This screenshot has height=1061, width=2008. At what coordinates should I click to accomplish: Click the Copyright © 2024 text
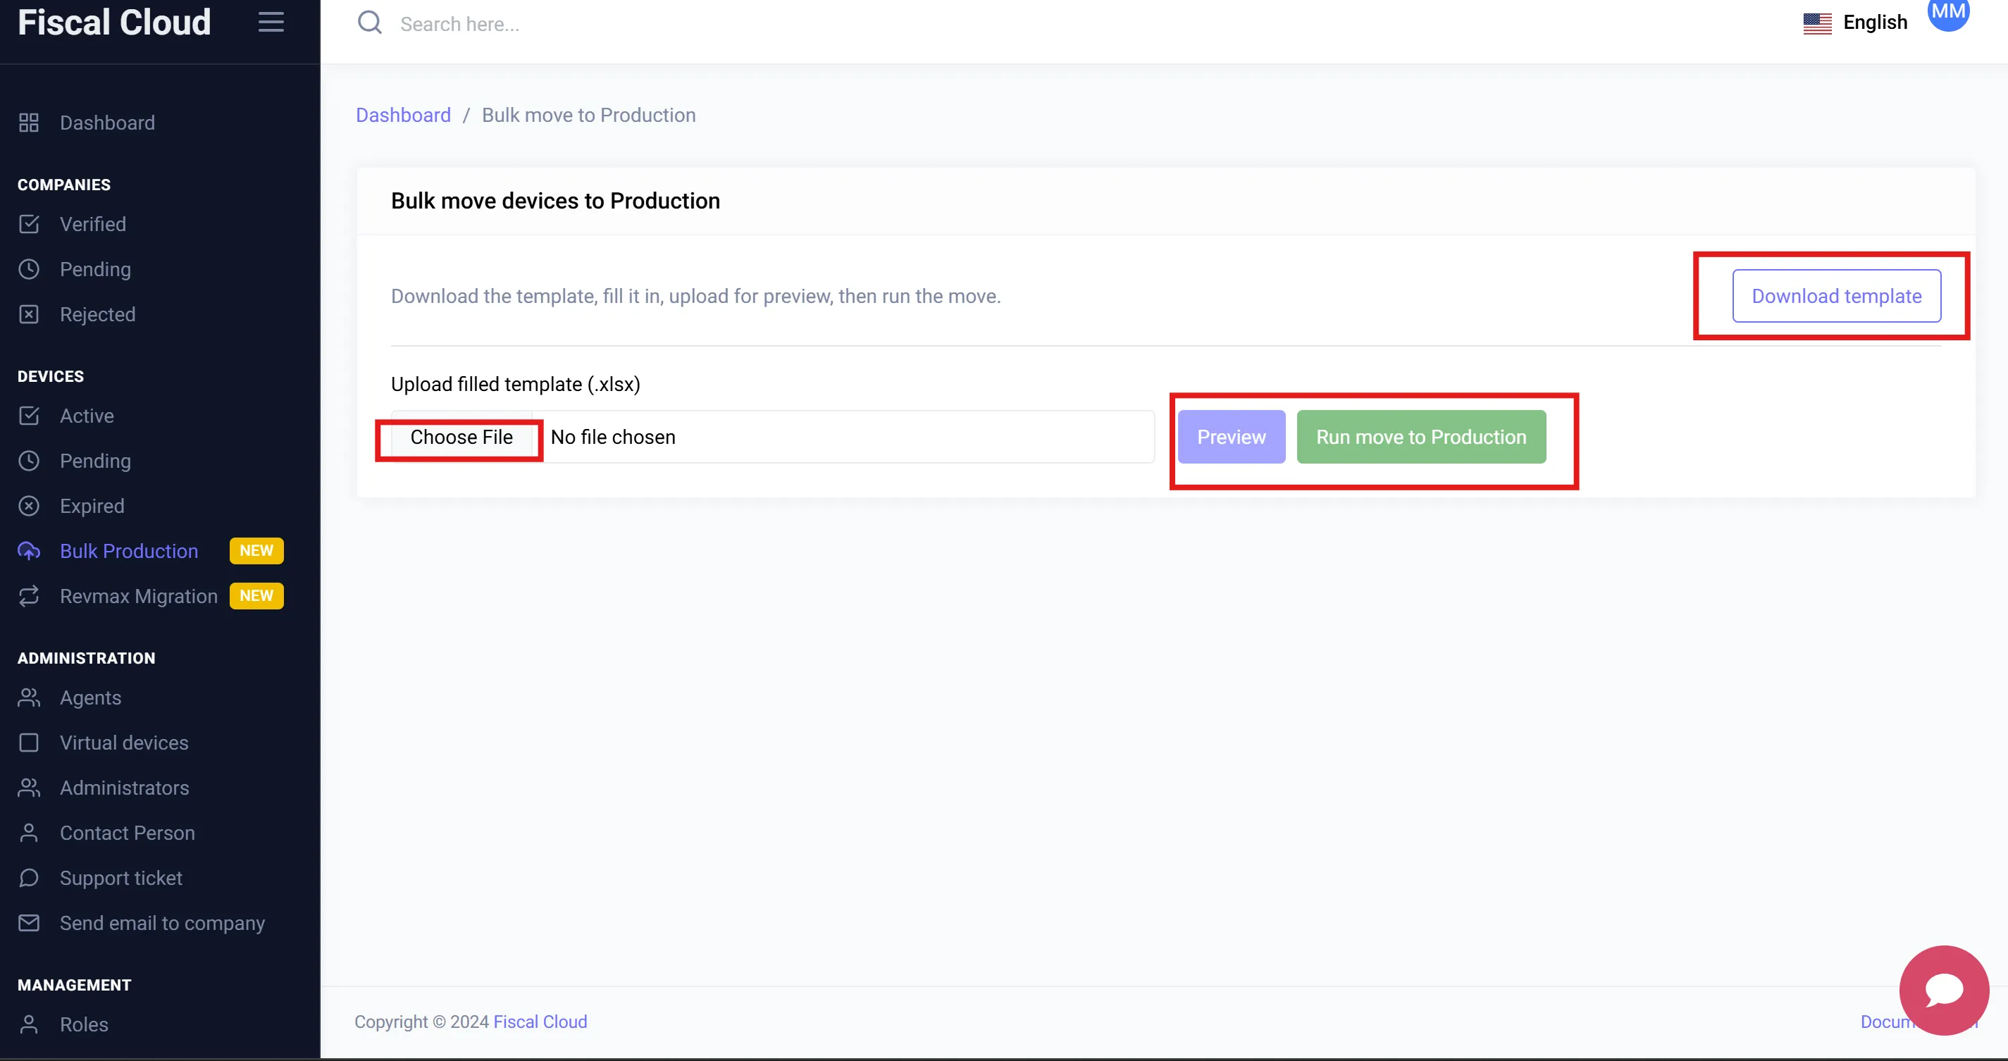point(422,1022)
